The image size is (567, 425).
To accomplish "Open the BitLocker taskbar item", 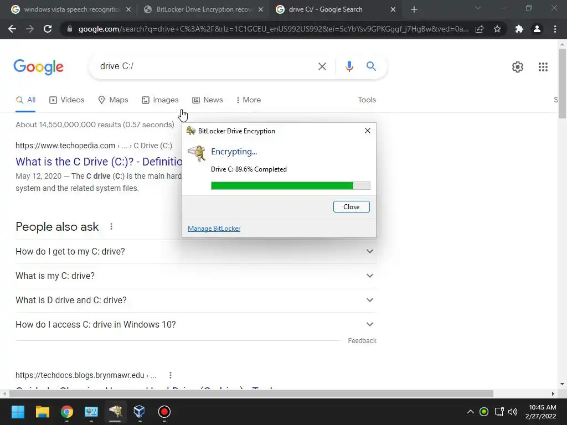I will [115, 412].
